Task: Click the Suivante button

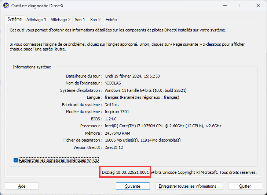Action: [133, 186]
